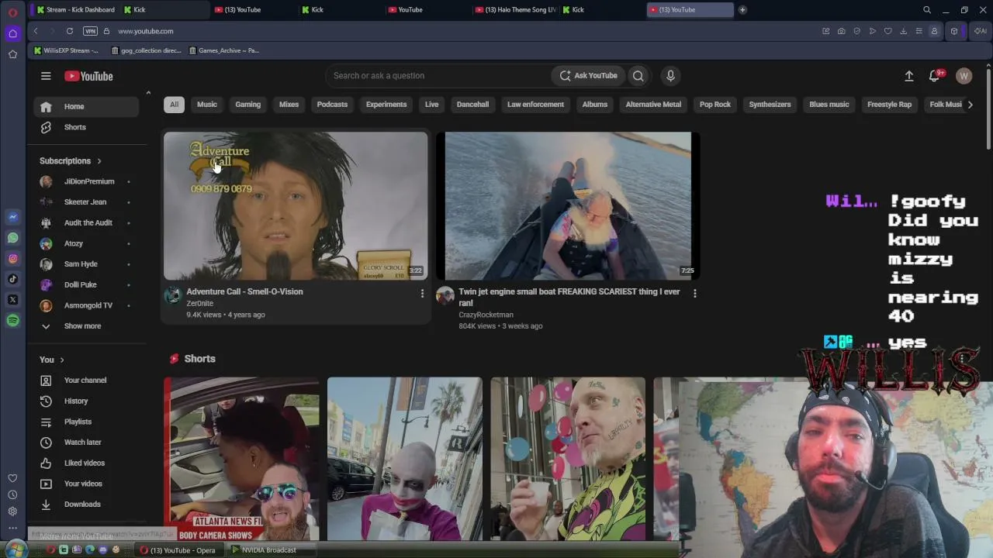Open Messenger in Opera sidebar
This screenshot has width=993, height=558.
[x=12, y=217]
